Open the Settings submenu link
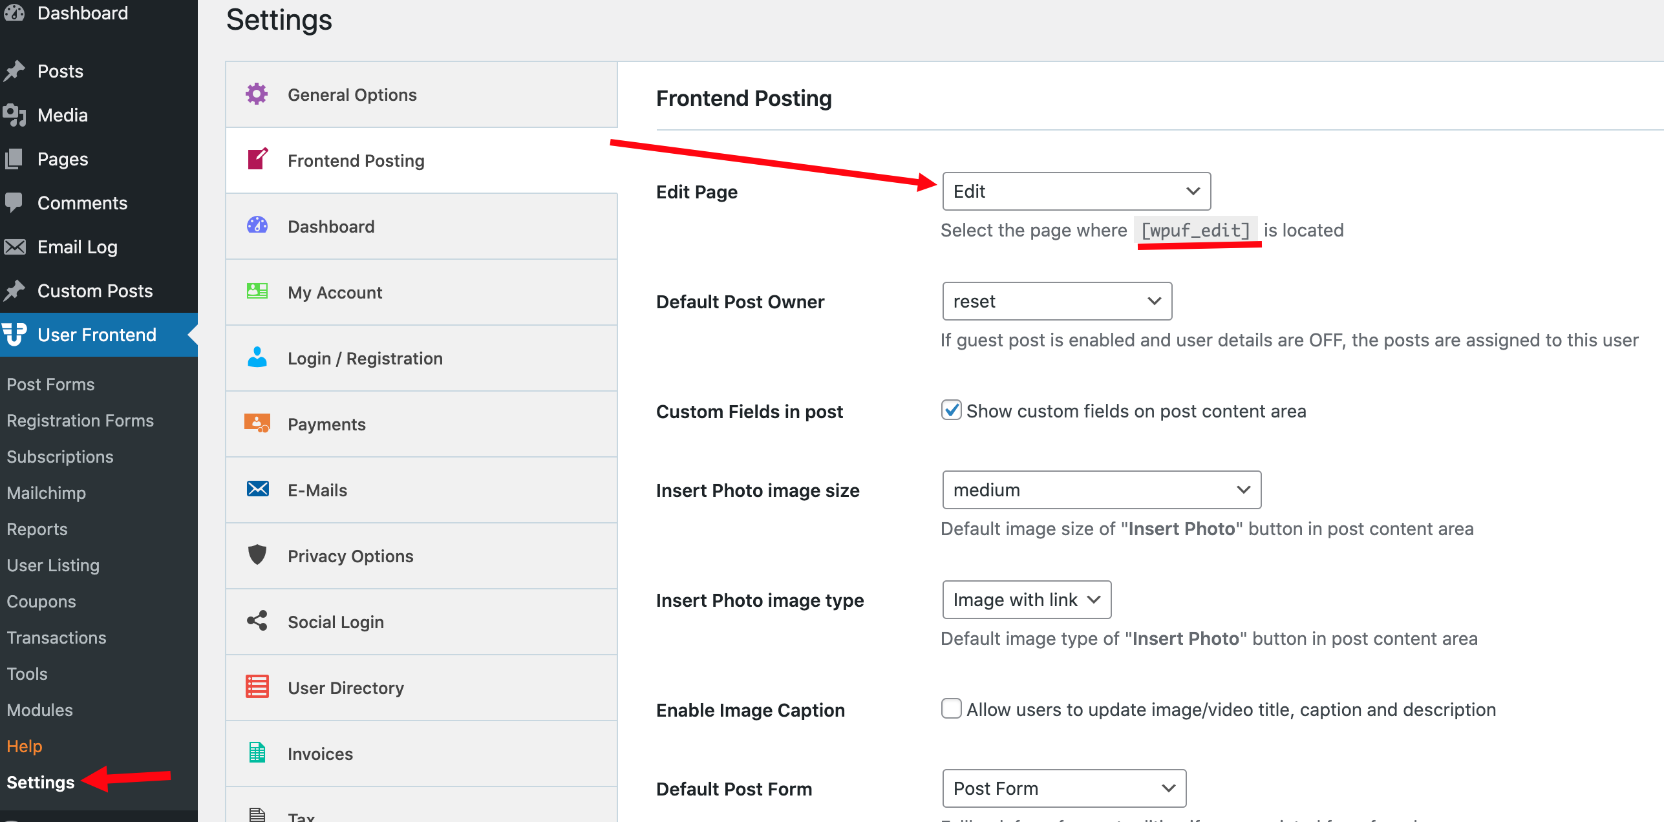 41,783
